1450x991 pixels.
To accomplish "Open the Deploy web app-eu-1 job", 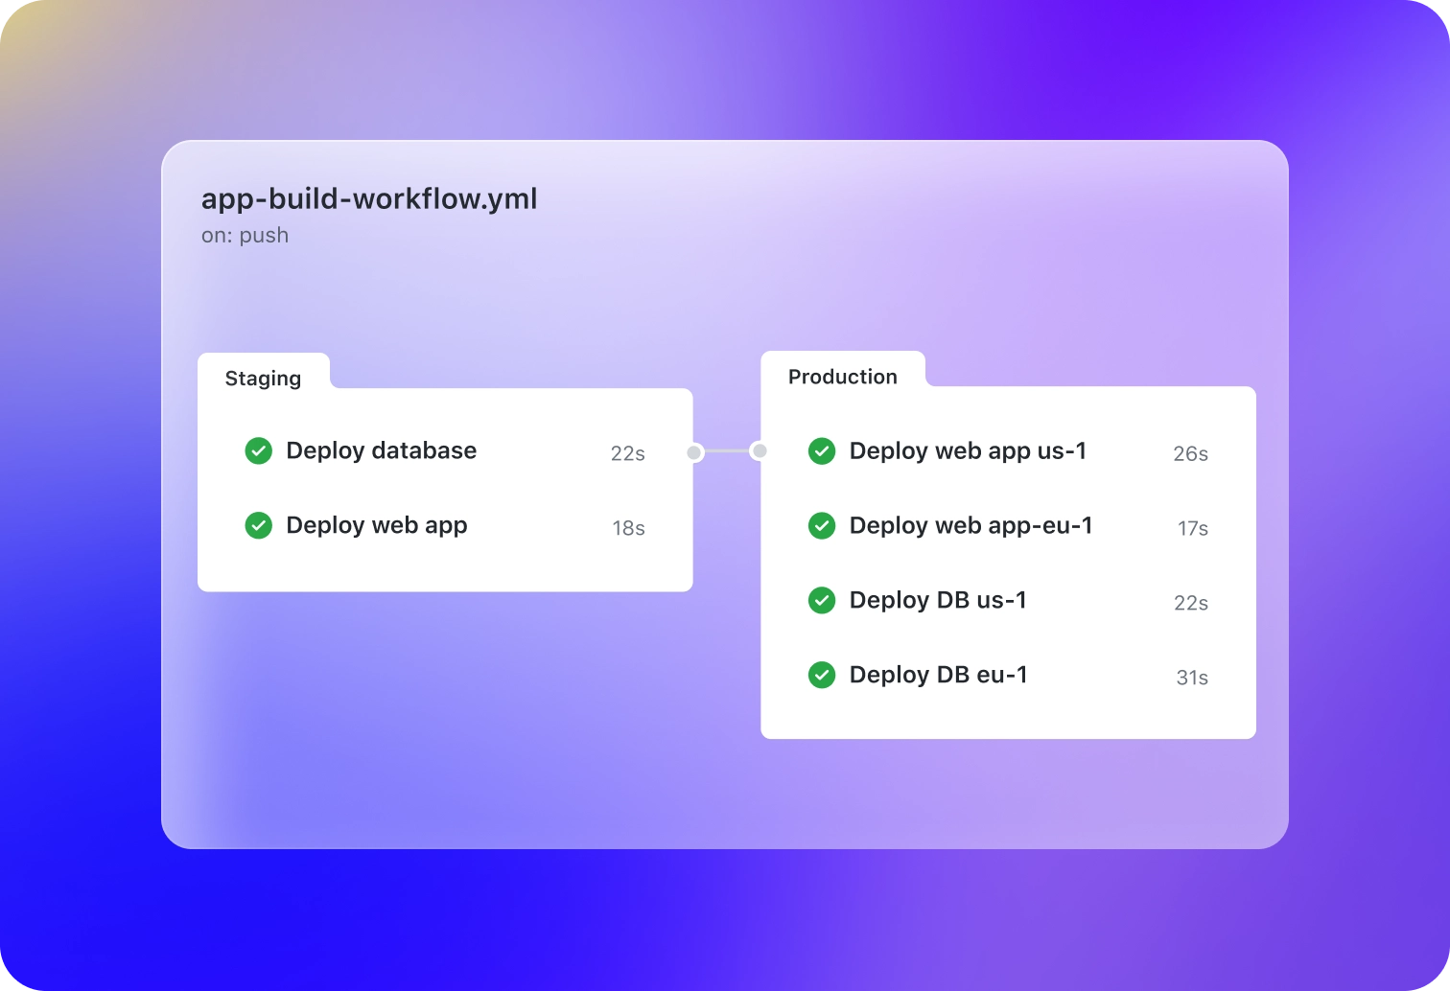I will tap(971, 525).
